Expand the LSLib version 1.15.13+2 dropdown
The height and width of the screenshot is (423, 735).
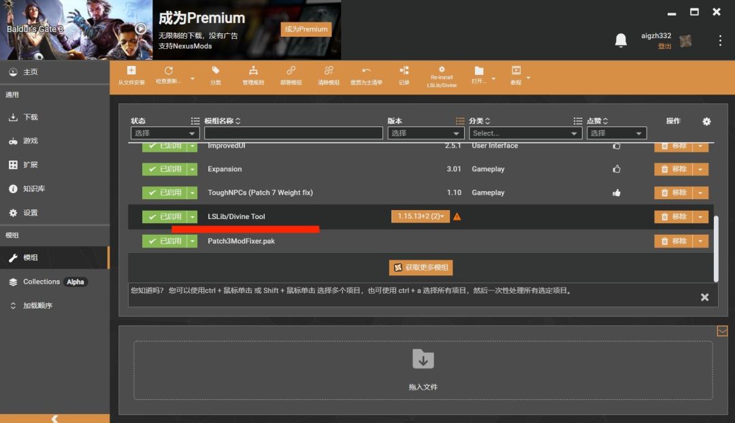click(420, 216)
